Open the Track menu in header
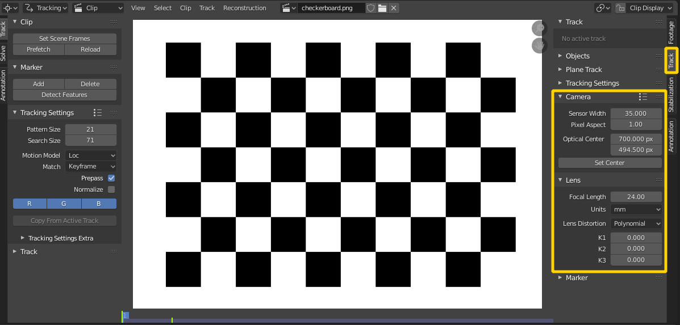This screenshot has height=325, width=680. tap(207, 8)
